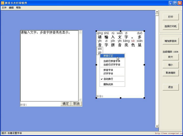Image resolution: width=183 pixels, height=136 pixels.
Task: Open the 文件 menu
Action: [x=4, y=8]
